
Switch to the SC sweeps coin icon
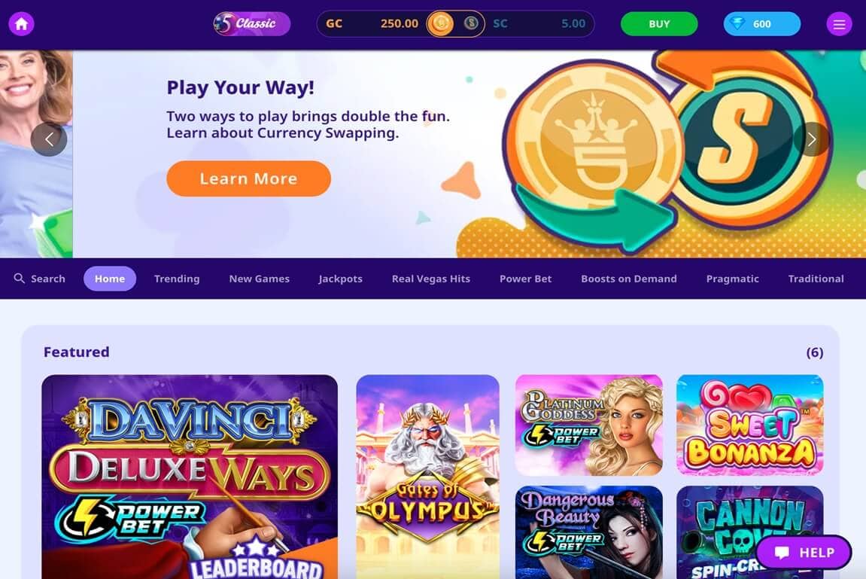(x=470, y=23)
